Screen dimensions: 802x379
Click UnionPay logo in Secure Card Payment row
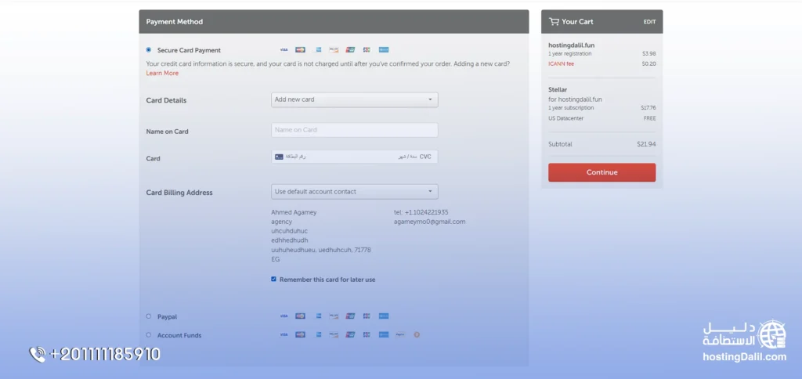tap(350, 49)
